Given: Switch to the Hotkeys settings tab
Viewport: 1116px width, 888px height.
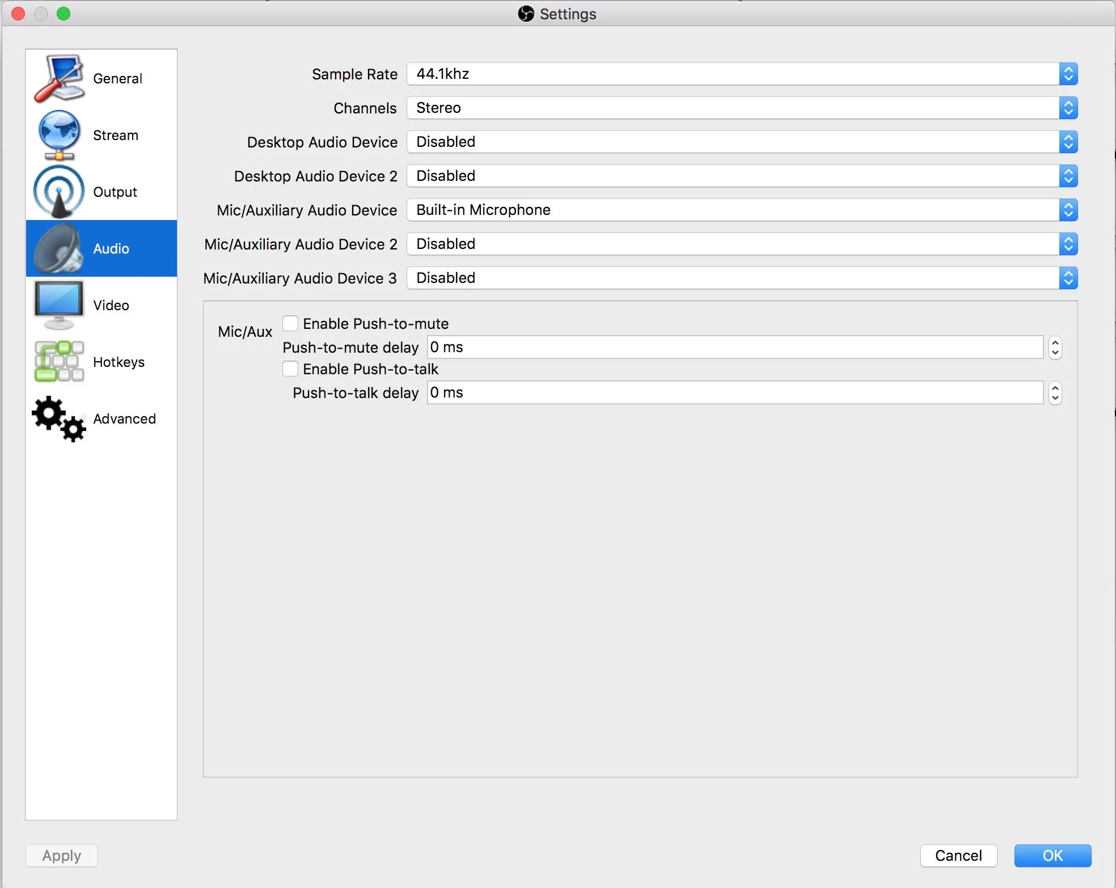Looking at the screenshot, I should [x=118, y=362].
